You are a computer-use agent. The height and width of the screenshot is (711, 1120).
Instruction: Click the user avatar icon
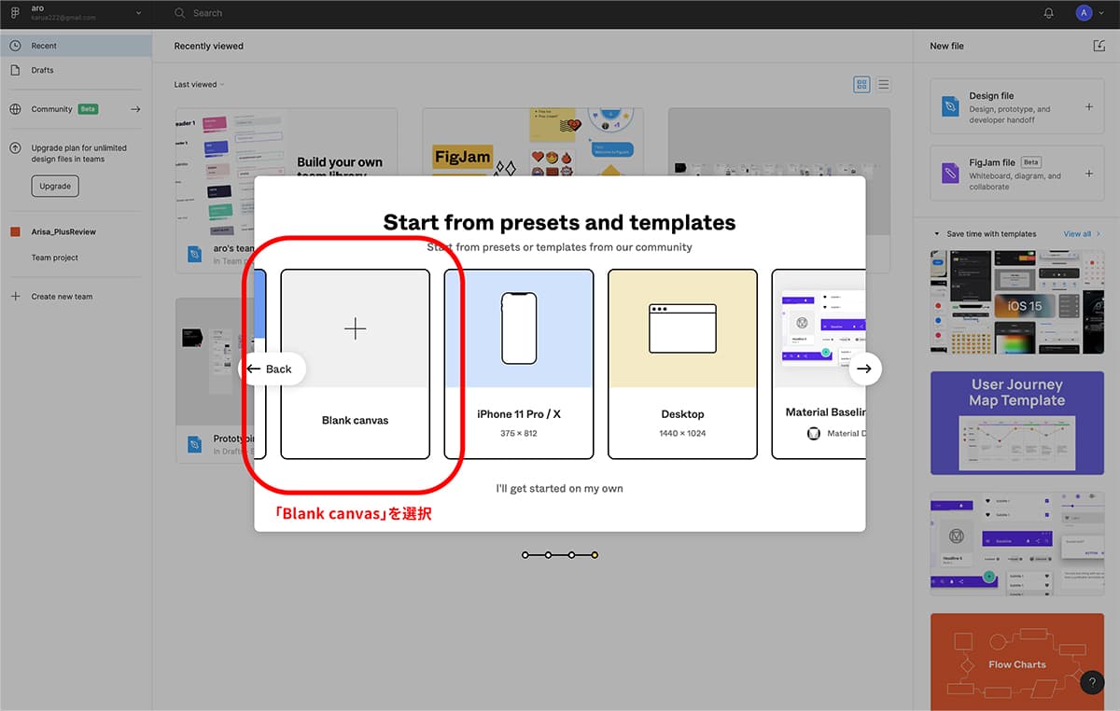tap(1083, 13)
